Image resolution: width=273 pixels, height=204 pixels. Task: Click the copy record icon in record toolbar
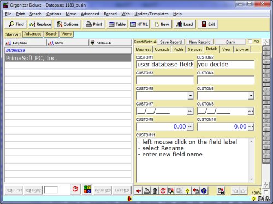(171, 191)
